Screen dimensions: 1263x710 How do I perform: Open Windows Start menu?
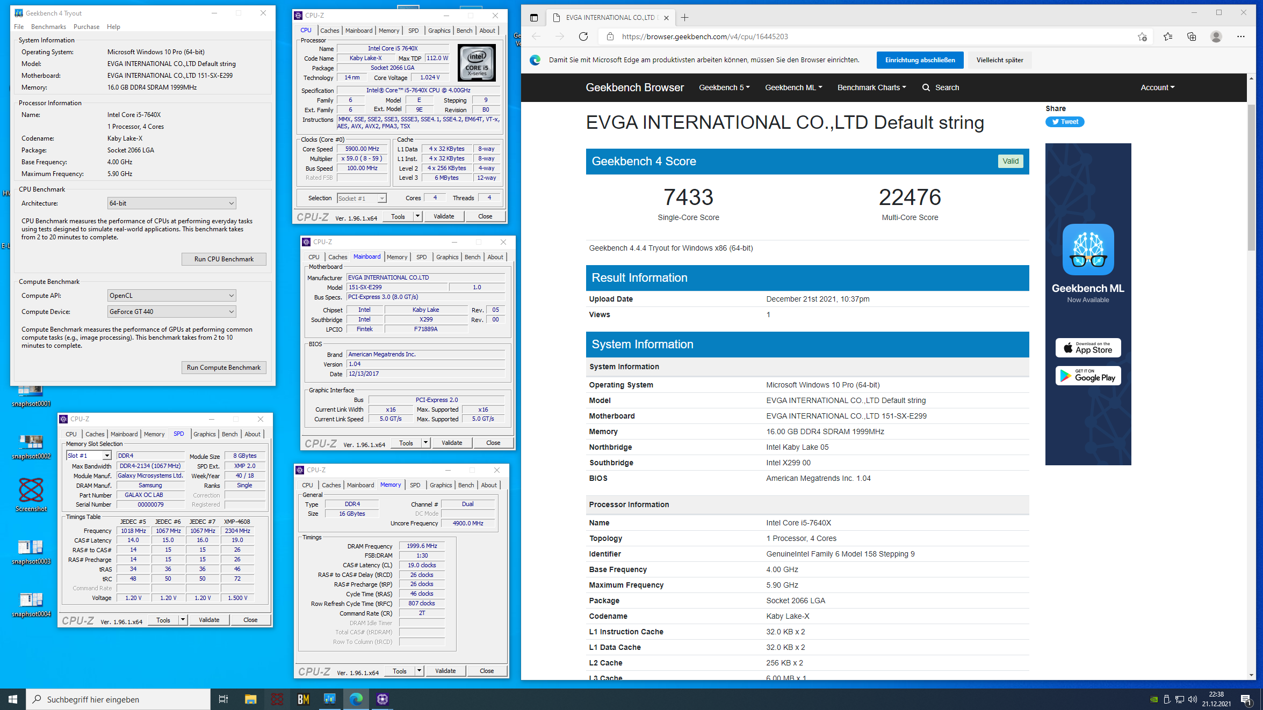[x=13, y=699]
